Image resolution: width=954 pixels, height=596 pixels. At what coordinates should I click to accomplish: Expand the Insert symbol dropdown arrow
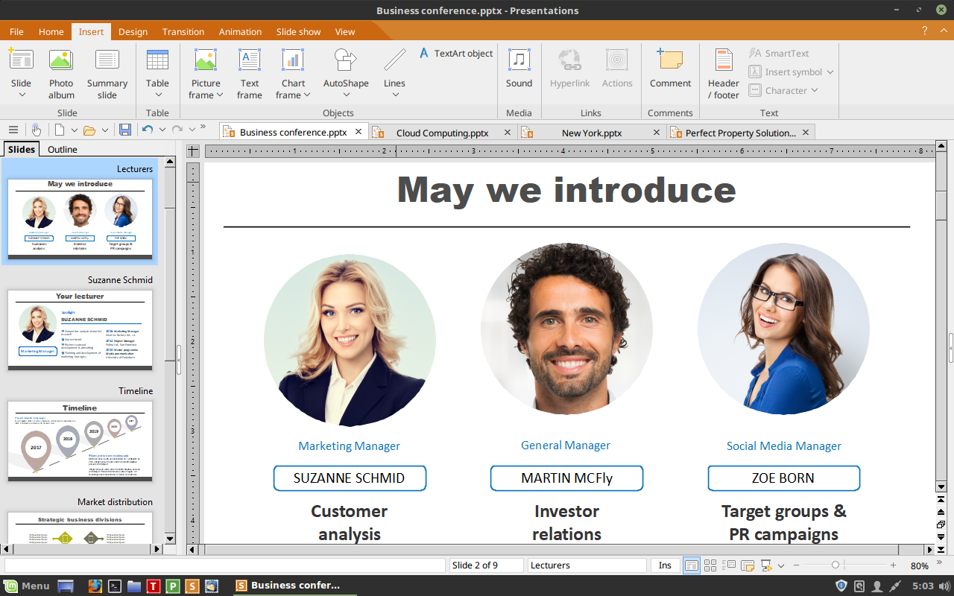830,72
